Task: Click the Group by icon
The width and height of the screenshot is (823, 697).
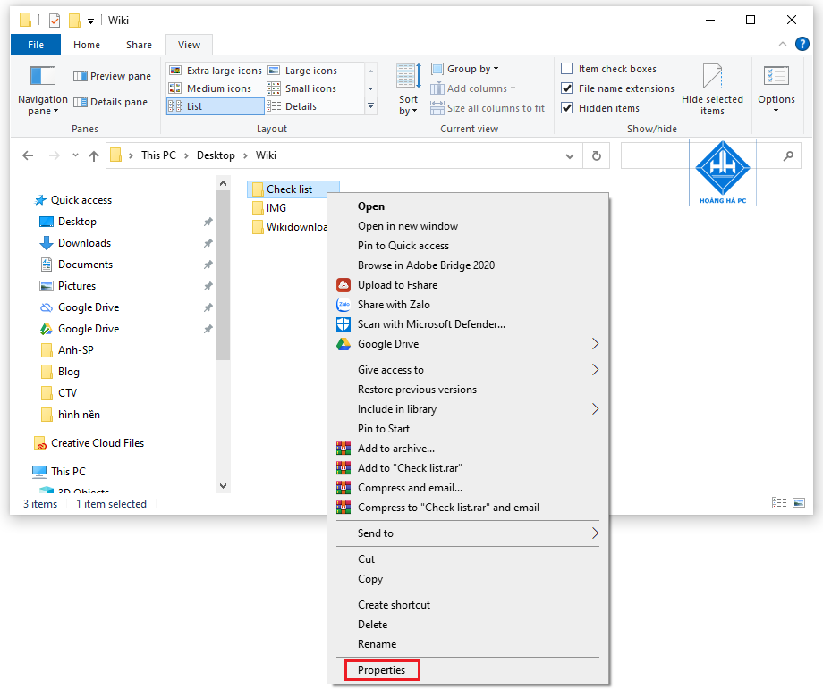Action: 438,68
